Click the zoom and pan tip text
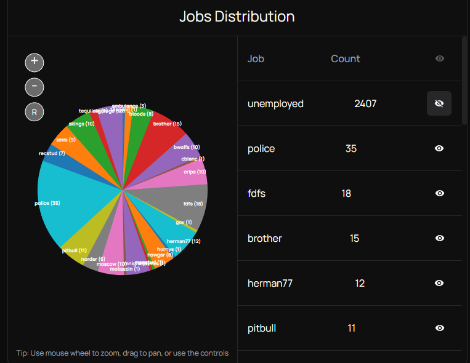 [123, 353]
